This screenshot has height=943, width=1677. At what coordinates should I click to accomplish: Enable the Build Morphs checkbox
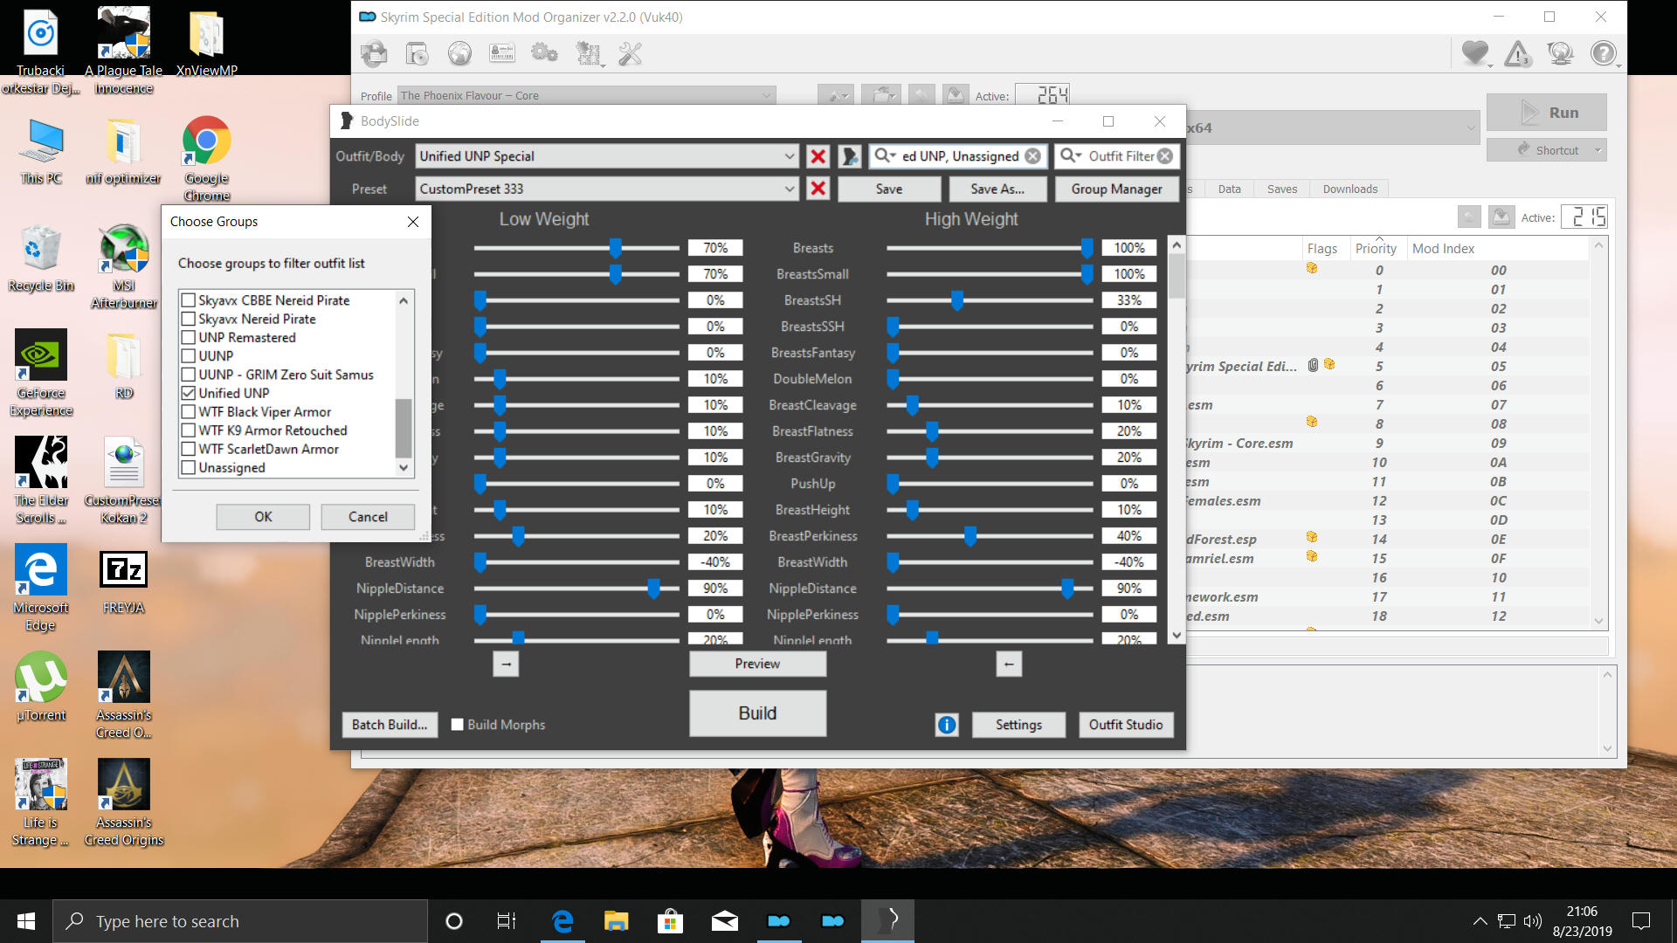point(457,725)
